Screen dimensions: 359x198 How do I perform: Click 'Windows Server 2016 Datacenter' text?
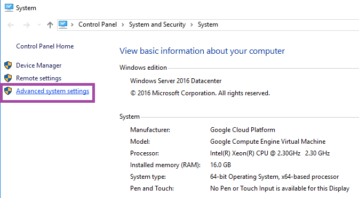click(176, 81)
